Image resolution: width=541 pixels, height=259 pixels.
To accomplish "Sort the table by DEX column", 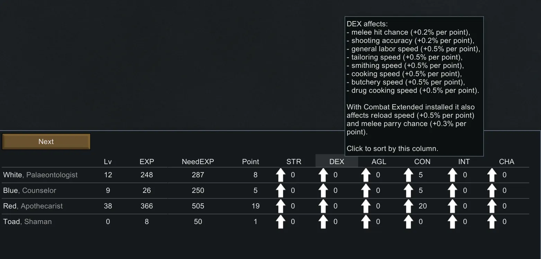I will (x=337, y=162).
